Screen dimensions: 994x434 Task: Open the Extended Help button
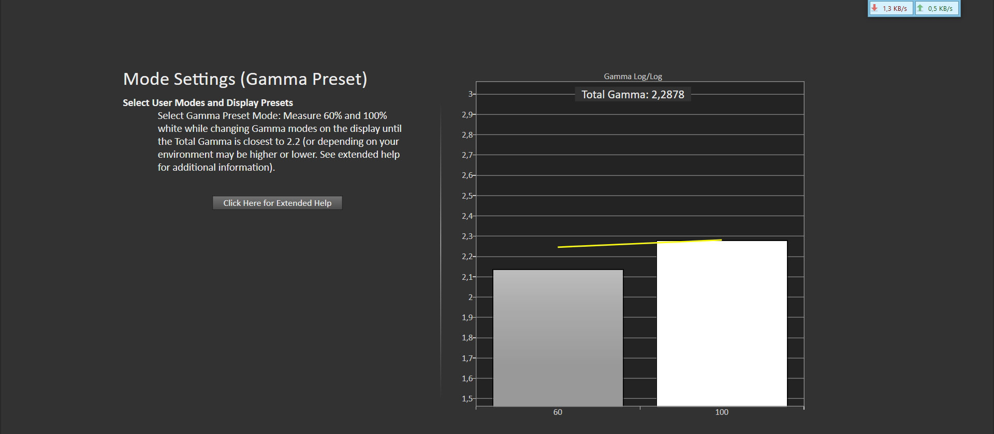[x=277, y=203]
